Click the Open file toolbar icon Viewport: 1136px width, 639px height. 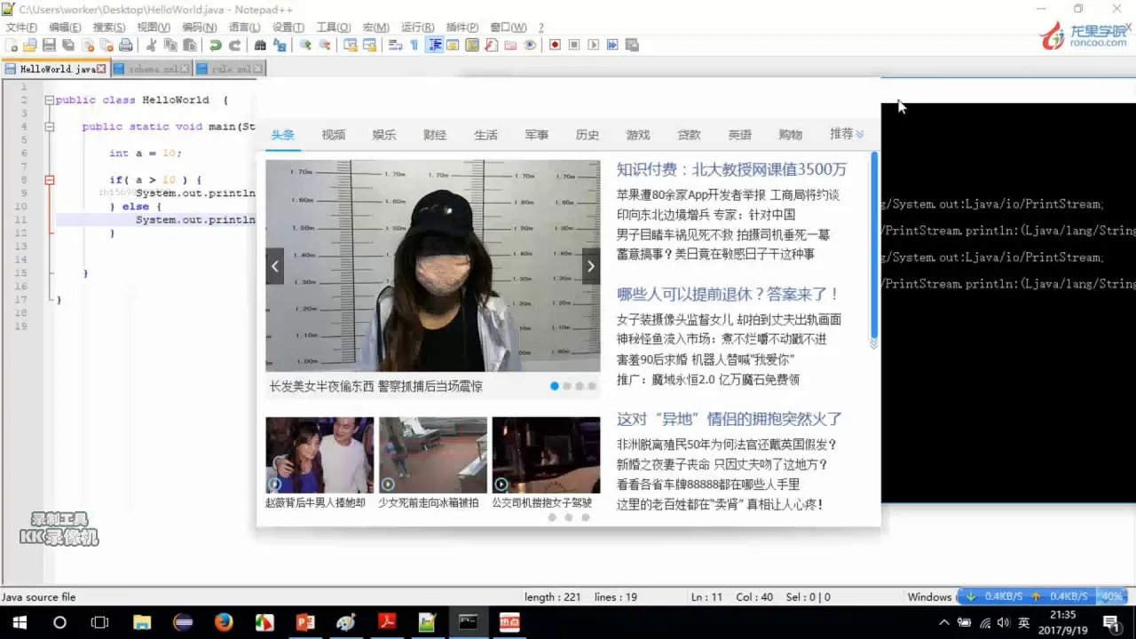(29, 45)
